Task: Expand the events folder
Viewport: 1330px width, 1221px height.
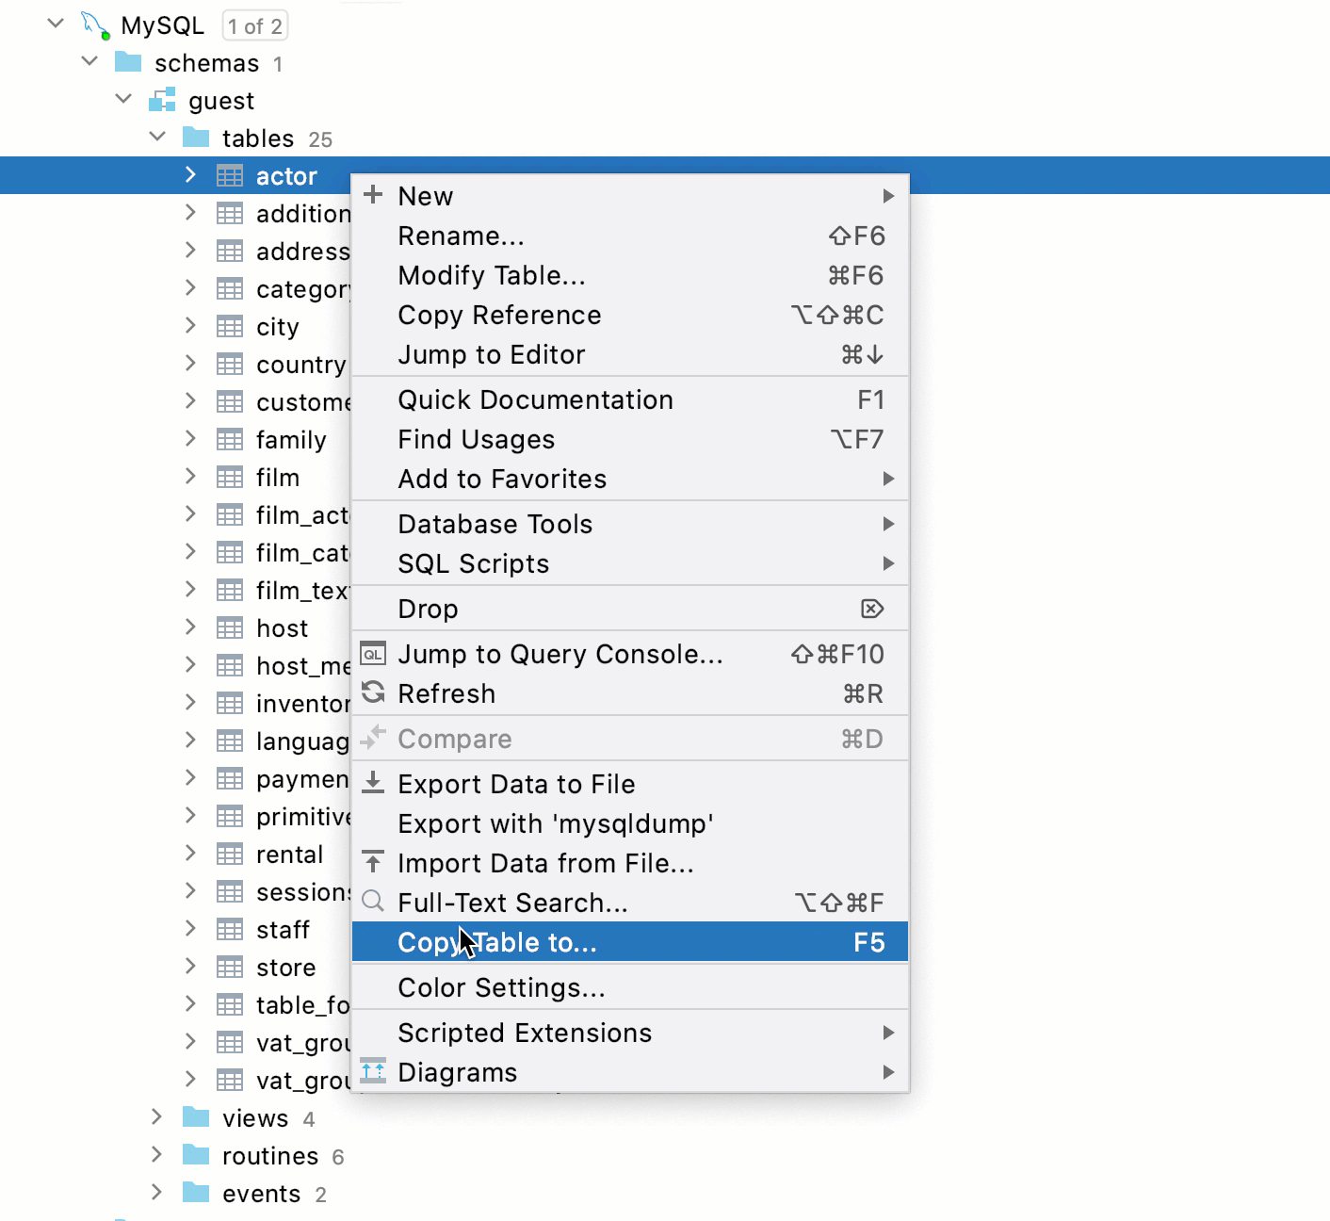Action: click(155, 1193)
